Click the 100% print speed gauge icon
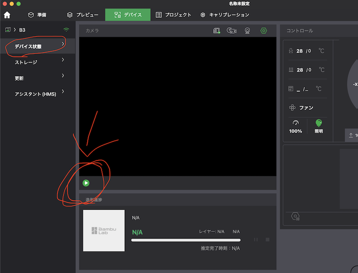The width and height of the screenshot is (358, 273). [x=295, y=123]
